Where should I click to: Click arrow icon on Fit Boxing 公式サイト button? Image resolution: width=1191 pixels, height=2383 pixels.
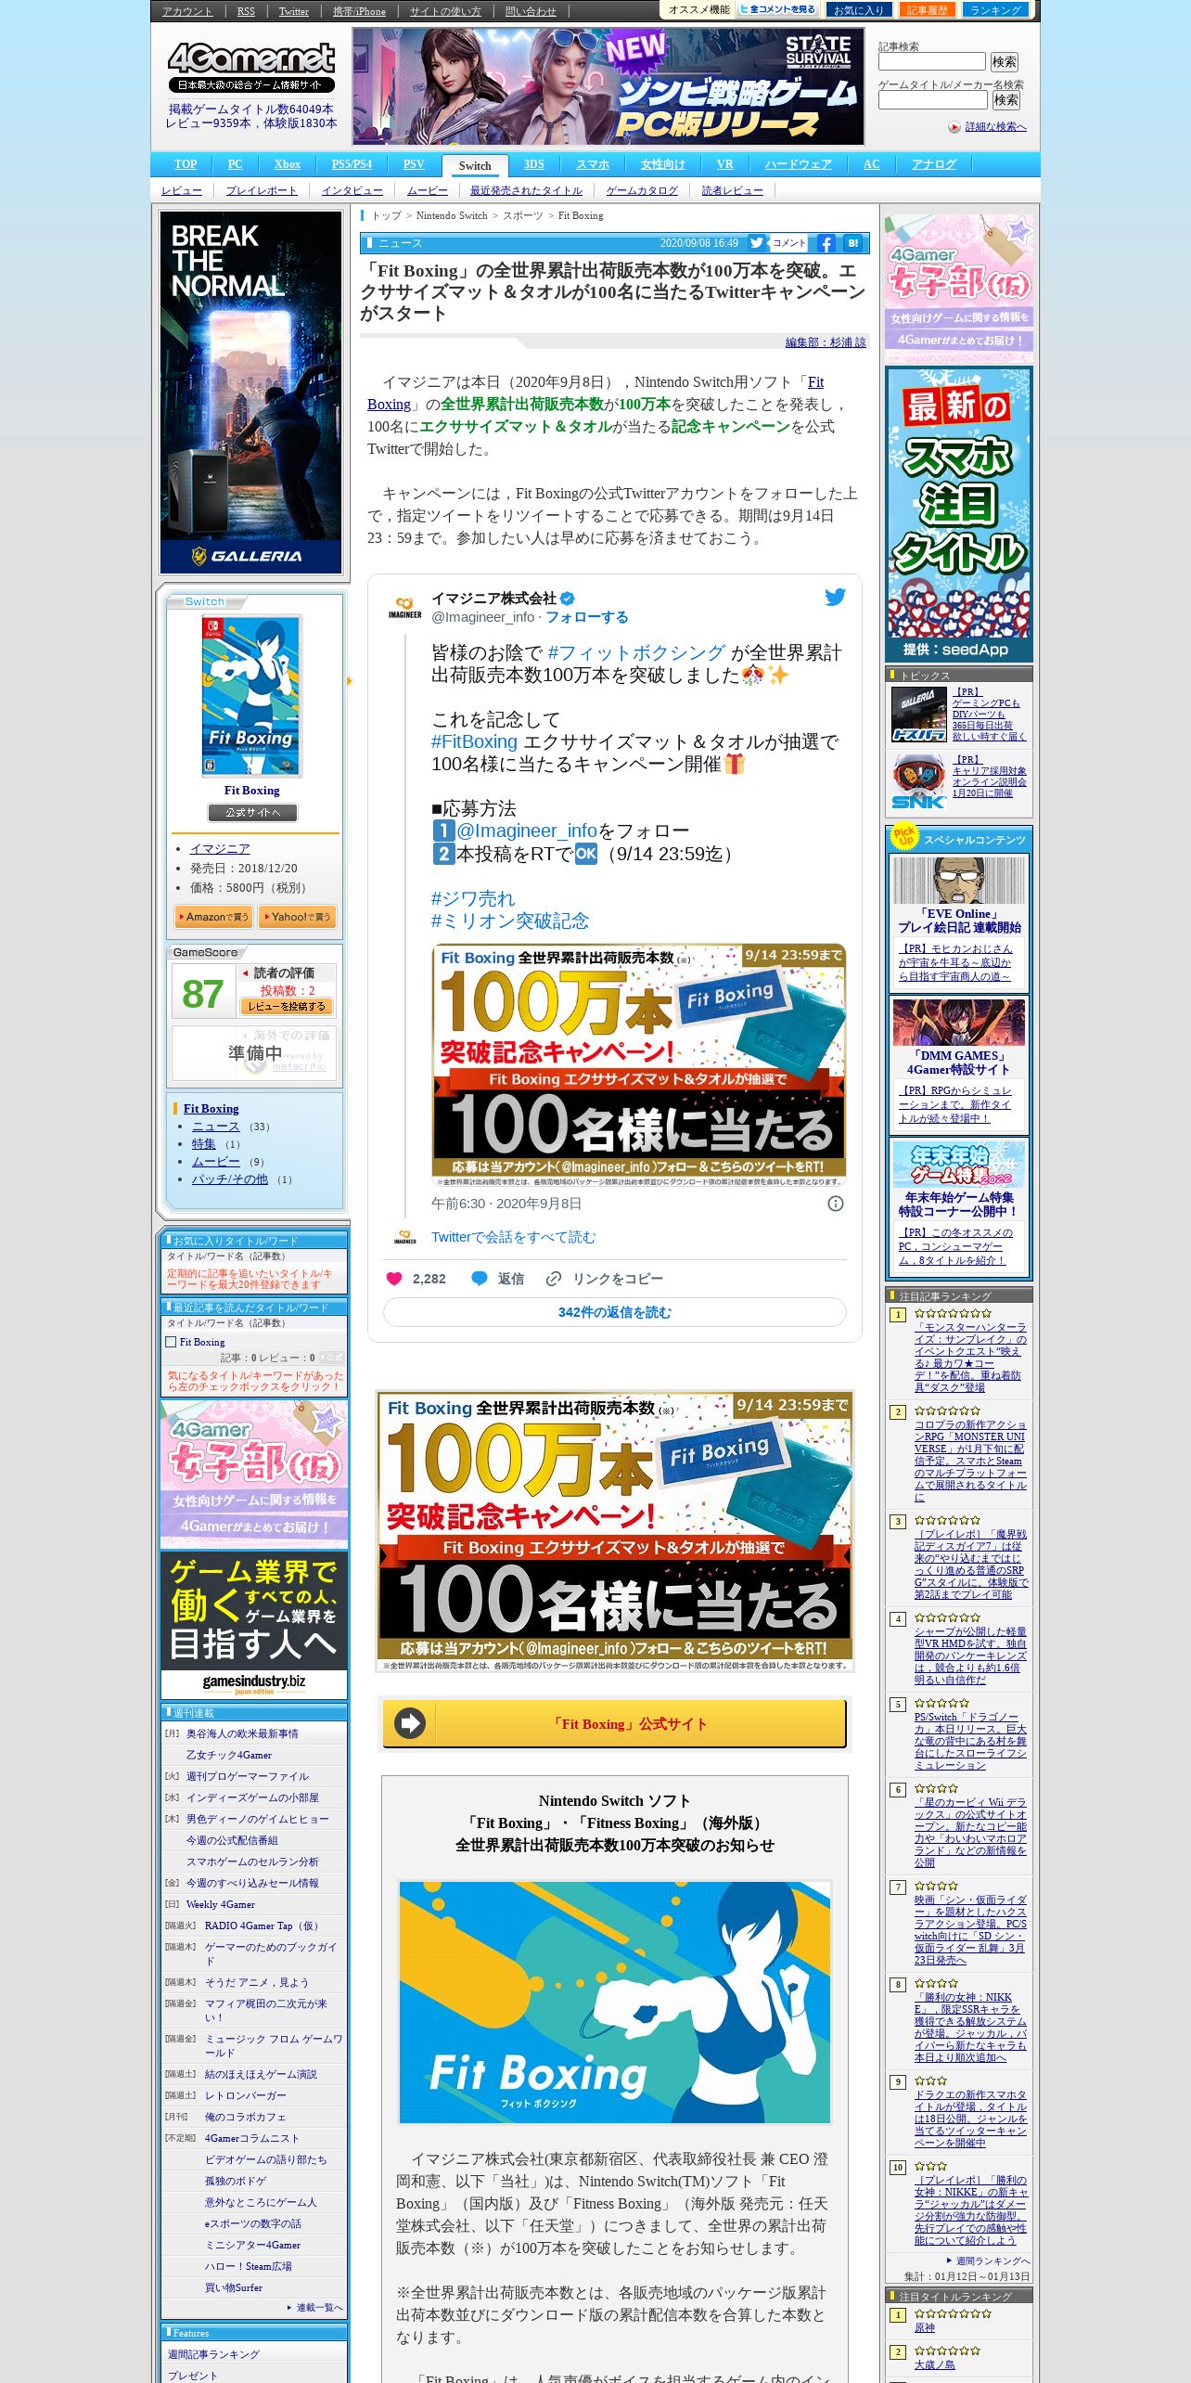coord(410,1723)
